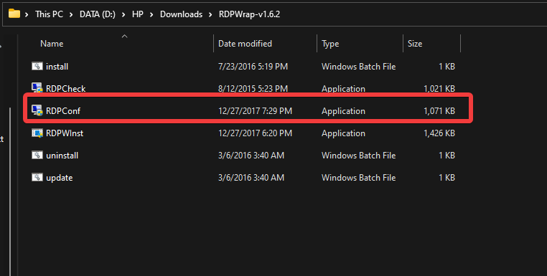547x276 pixels.
Task: Click the left navigation pane scrollbar
Action: pyautogui.click(x=10, y=191)
